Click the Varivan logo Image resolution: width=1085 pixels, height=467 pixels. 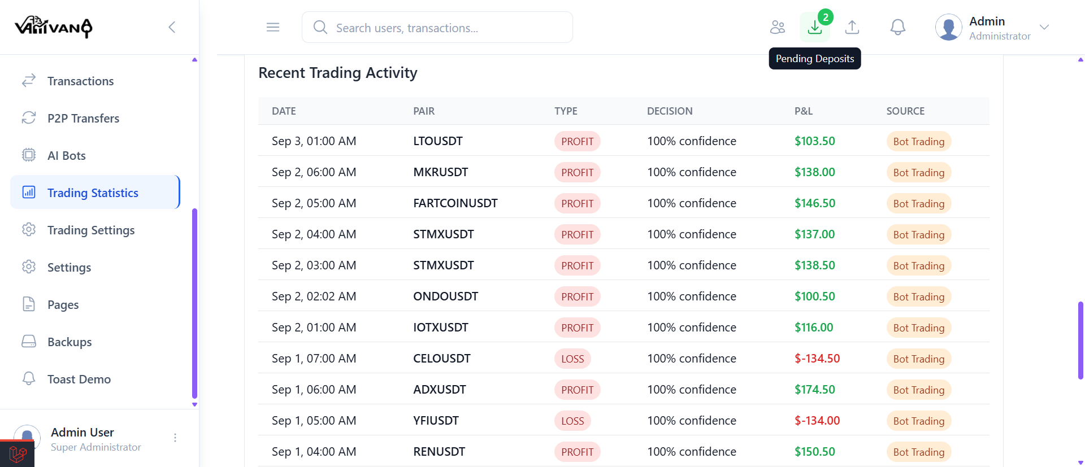click(54, 27)
